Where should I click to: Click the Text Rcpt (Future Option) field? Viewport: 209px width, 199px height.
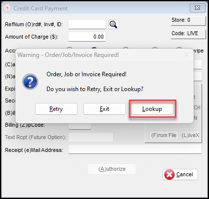91,137
